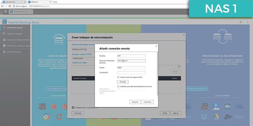
Task: Open Servidor de copias de seguridad sidebar item
Action: 15,46
